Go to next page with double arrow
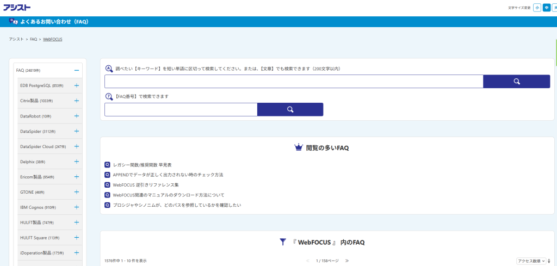Screen dimensions: 557x266 347,261
